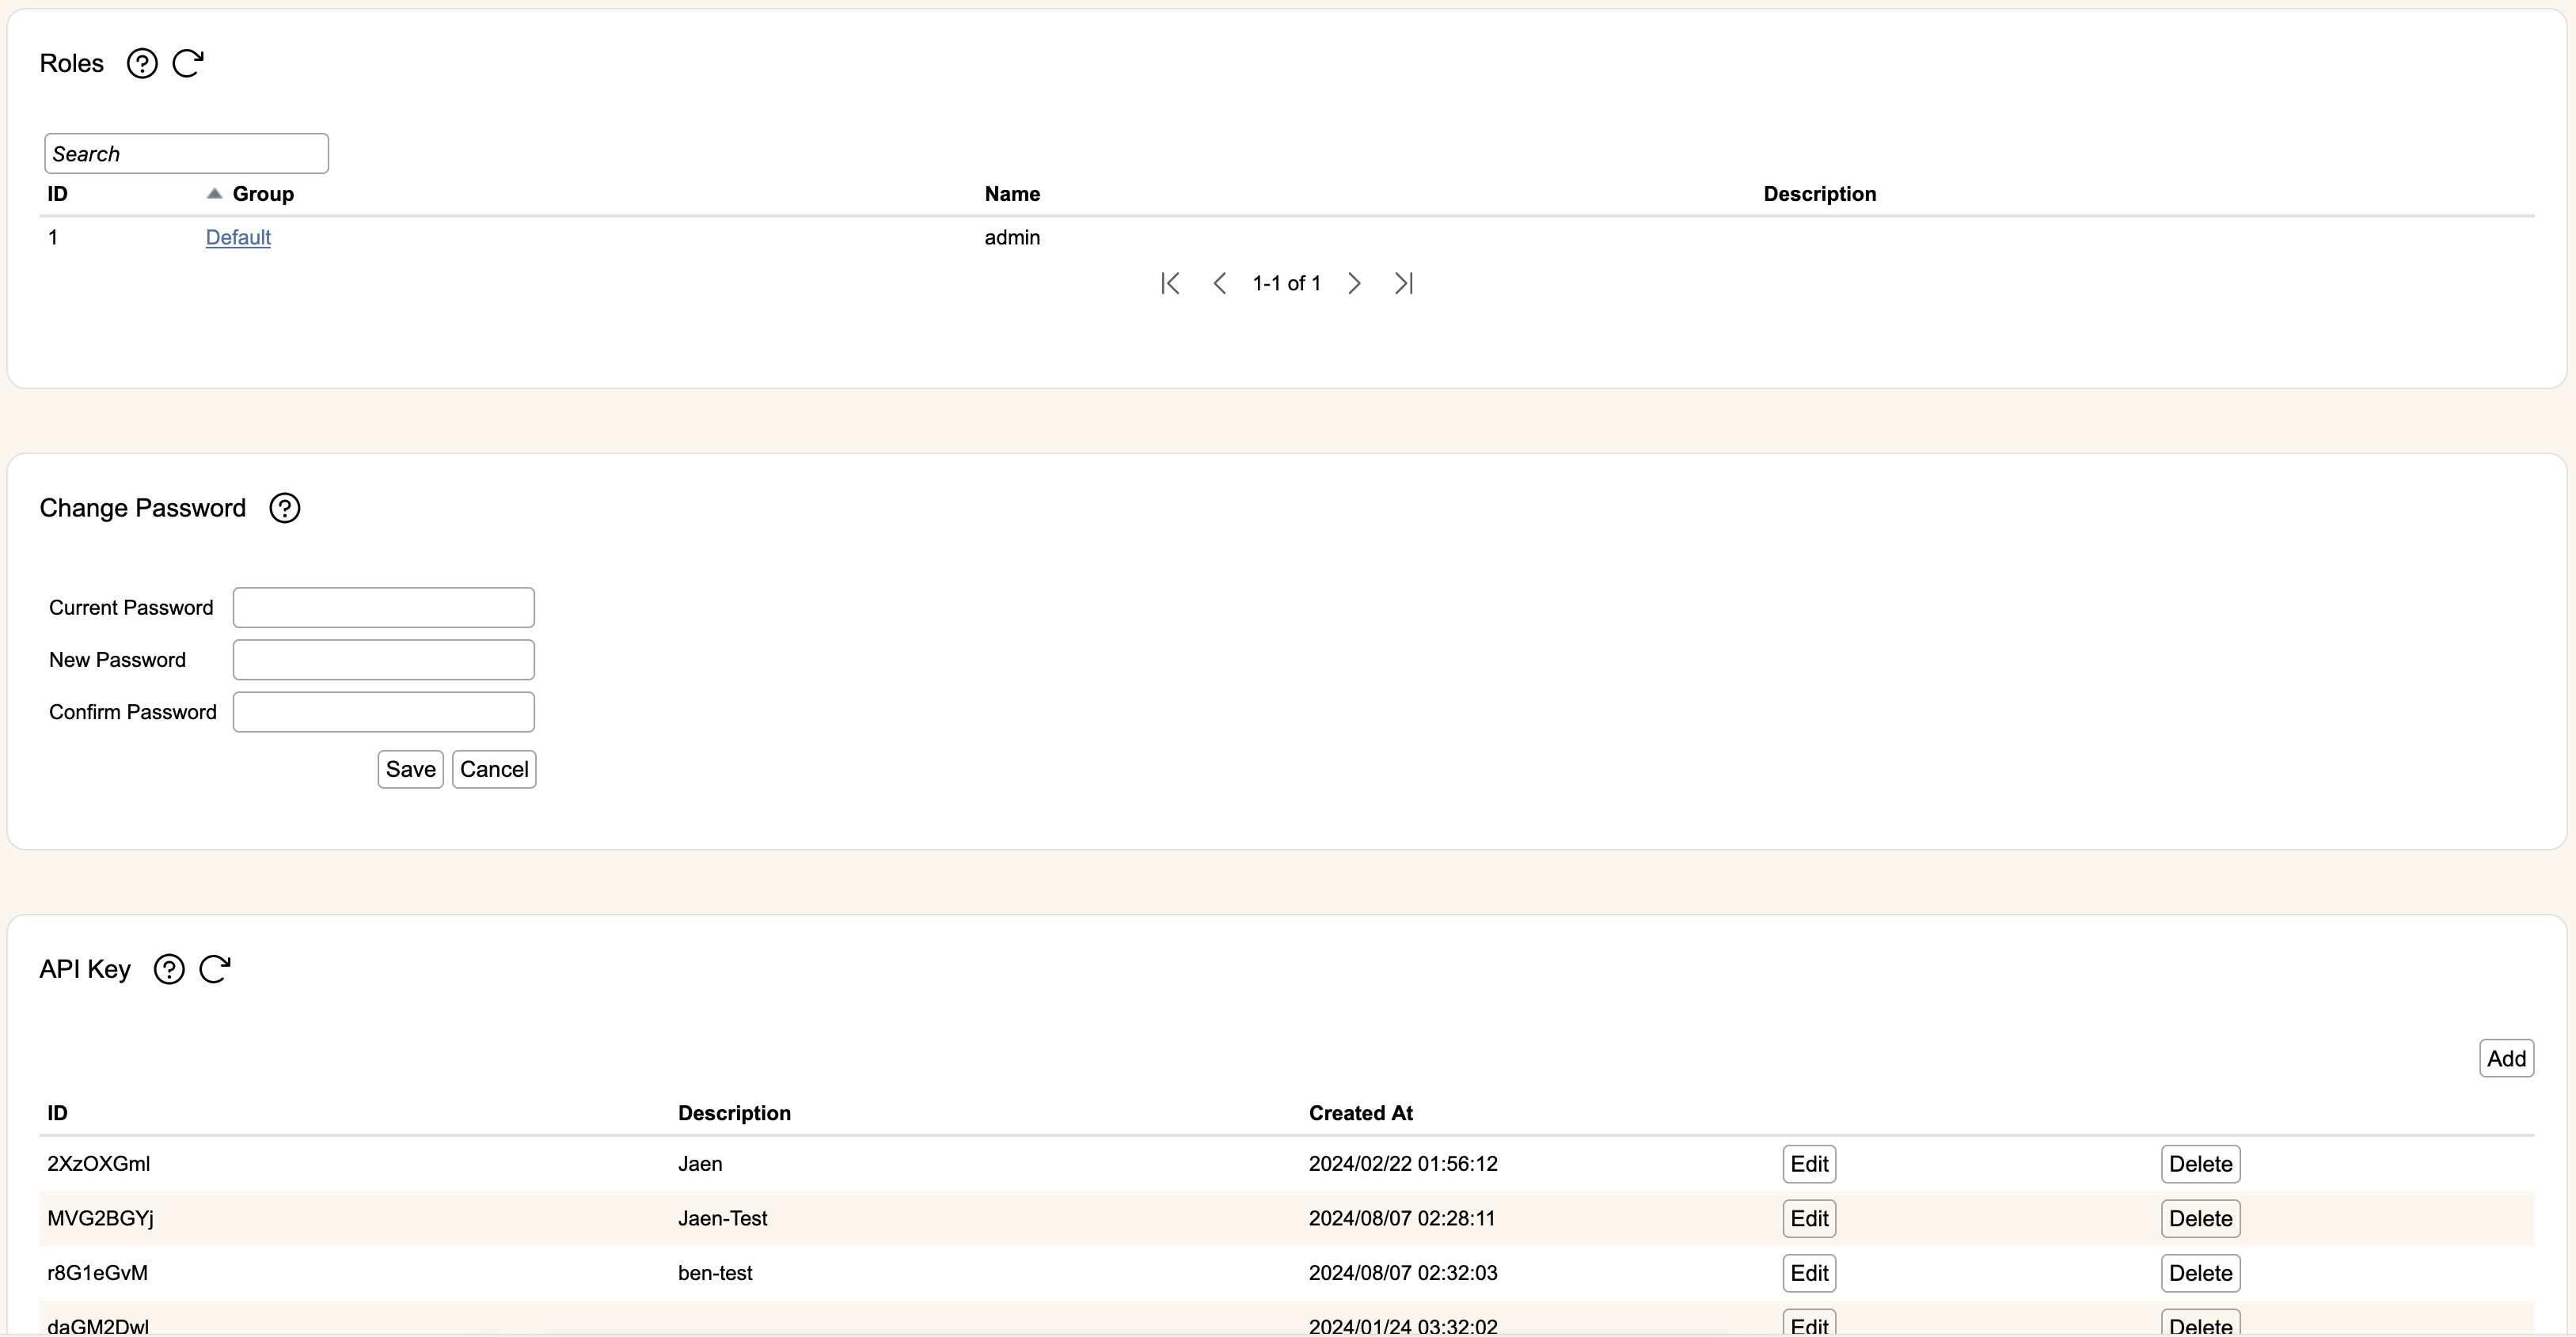This screenshot has height=1337, width=2576.
Task: Edit the Jaen-Test API key
Action: coord(1809,1219)
